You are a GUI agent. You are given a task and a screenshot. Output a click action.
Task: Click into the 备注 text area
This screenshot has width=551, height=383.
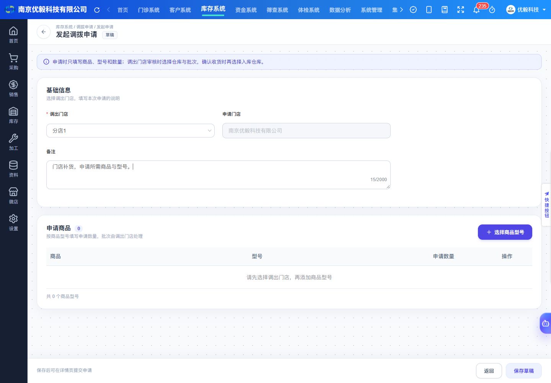click(218, 175)
